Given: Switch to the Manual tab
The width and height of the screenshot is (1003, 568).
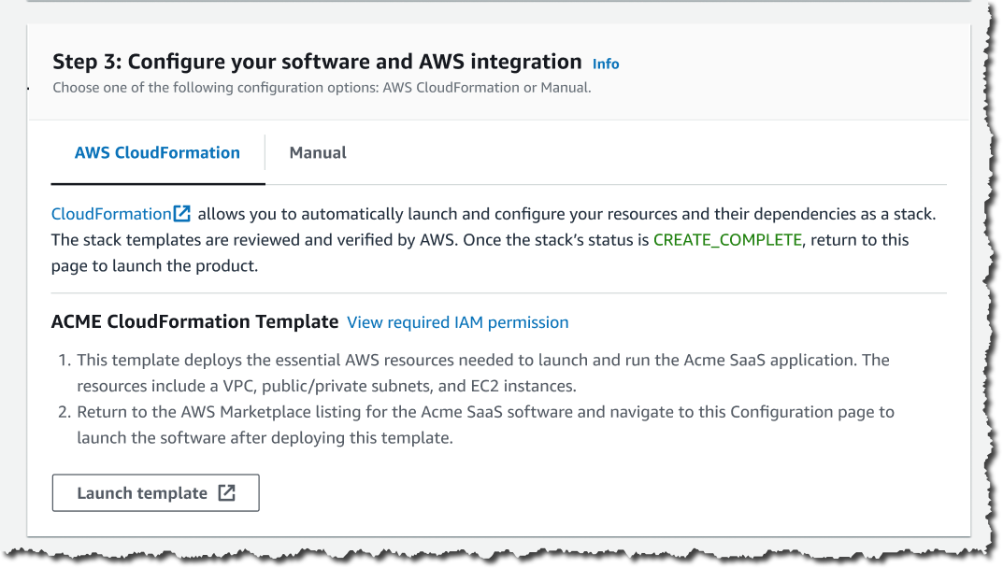Looking at the screenshot, I should click(x=317, y=152).
